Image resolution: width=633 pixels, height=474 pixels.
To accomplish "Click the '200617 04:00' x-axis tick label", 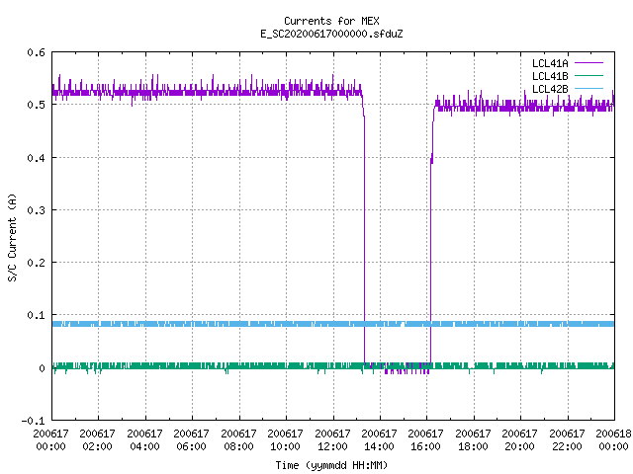I will tap(144, 439).
